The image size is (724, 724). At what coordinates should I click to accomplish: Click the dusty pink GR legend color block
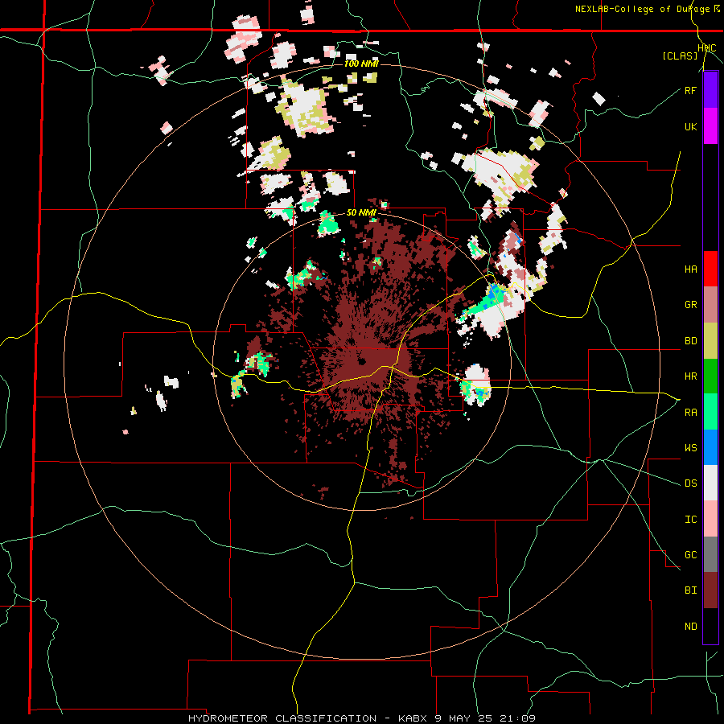click(x=710, y=304)
